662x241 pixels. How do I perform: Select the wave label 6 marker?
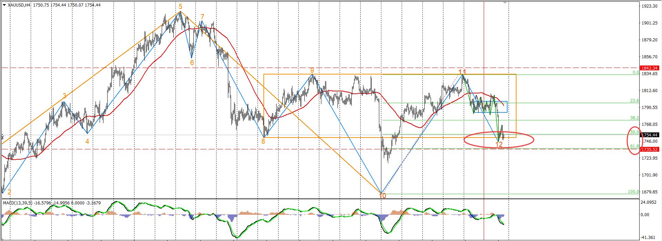tap(192, 62)
